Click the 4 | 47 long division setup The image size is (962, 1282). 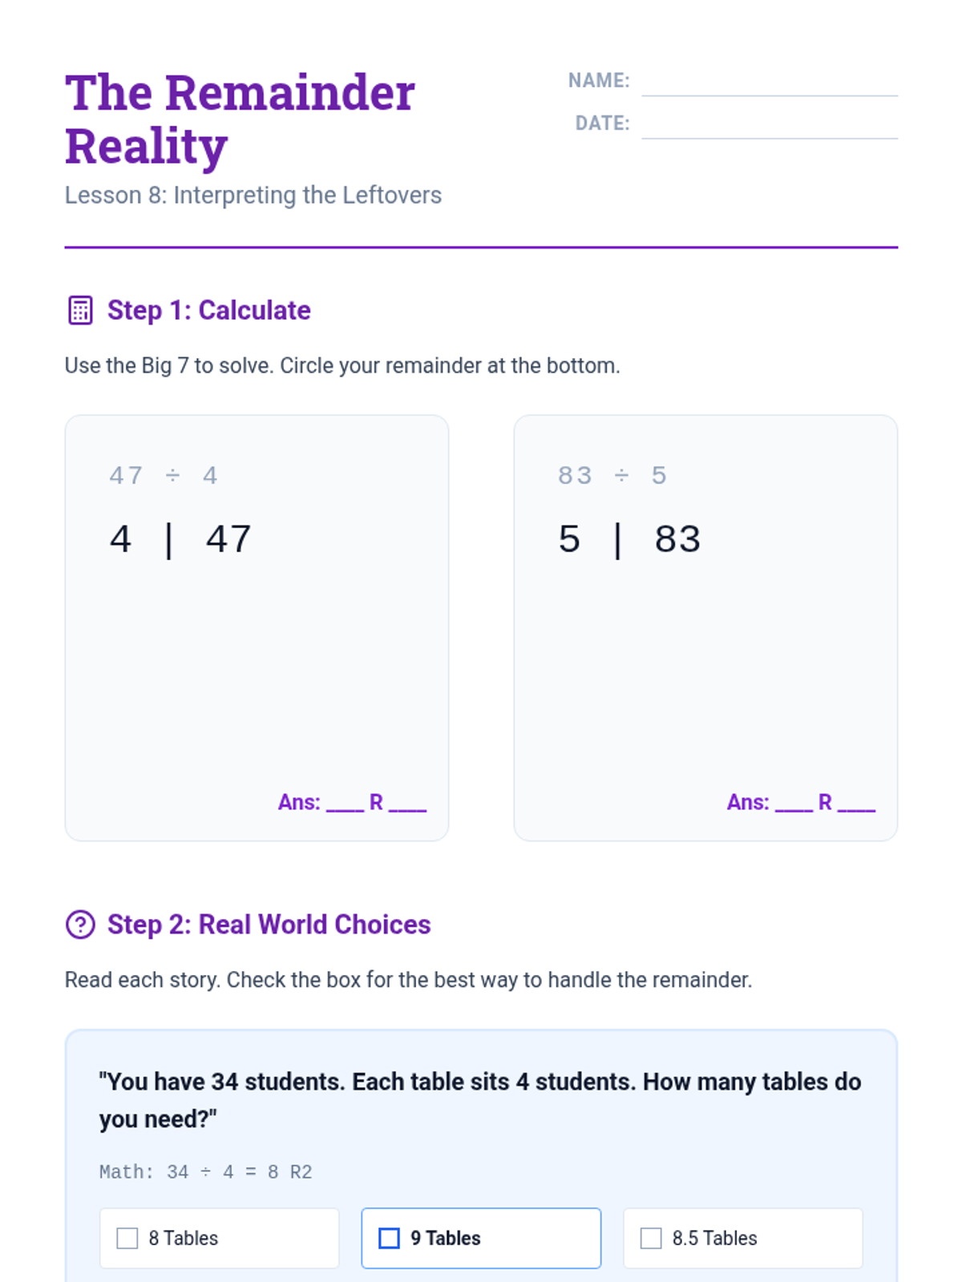(180, 539)
